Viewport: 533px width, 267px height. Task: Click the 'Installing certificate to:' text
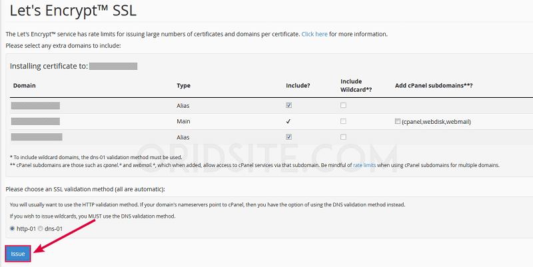[49, 66]
